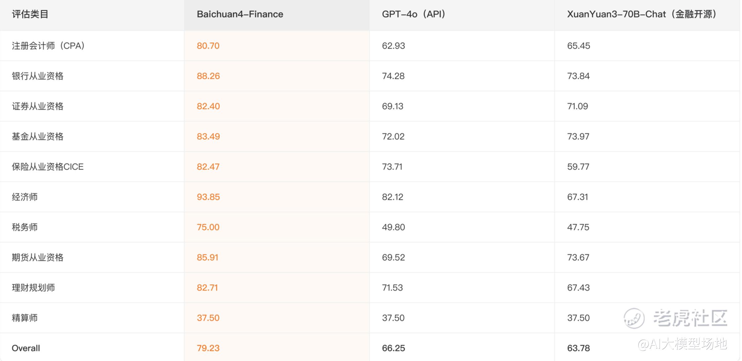Click the 证券从业资格 row label
This screenshot has width=742, height=361.
click(x=38, y=106)
